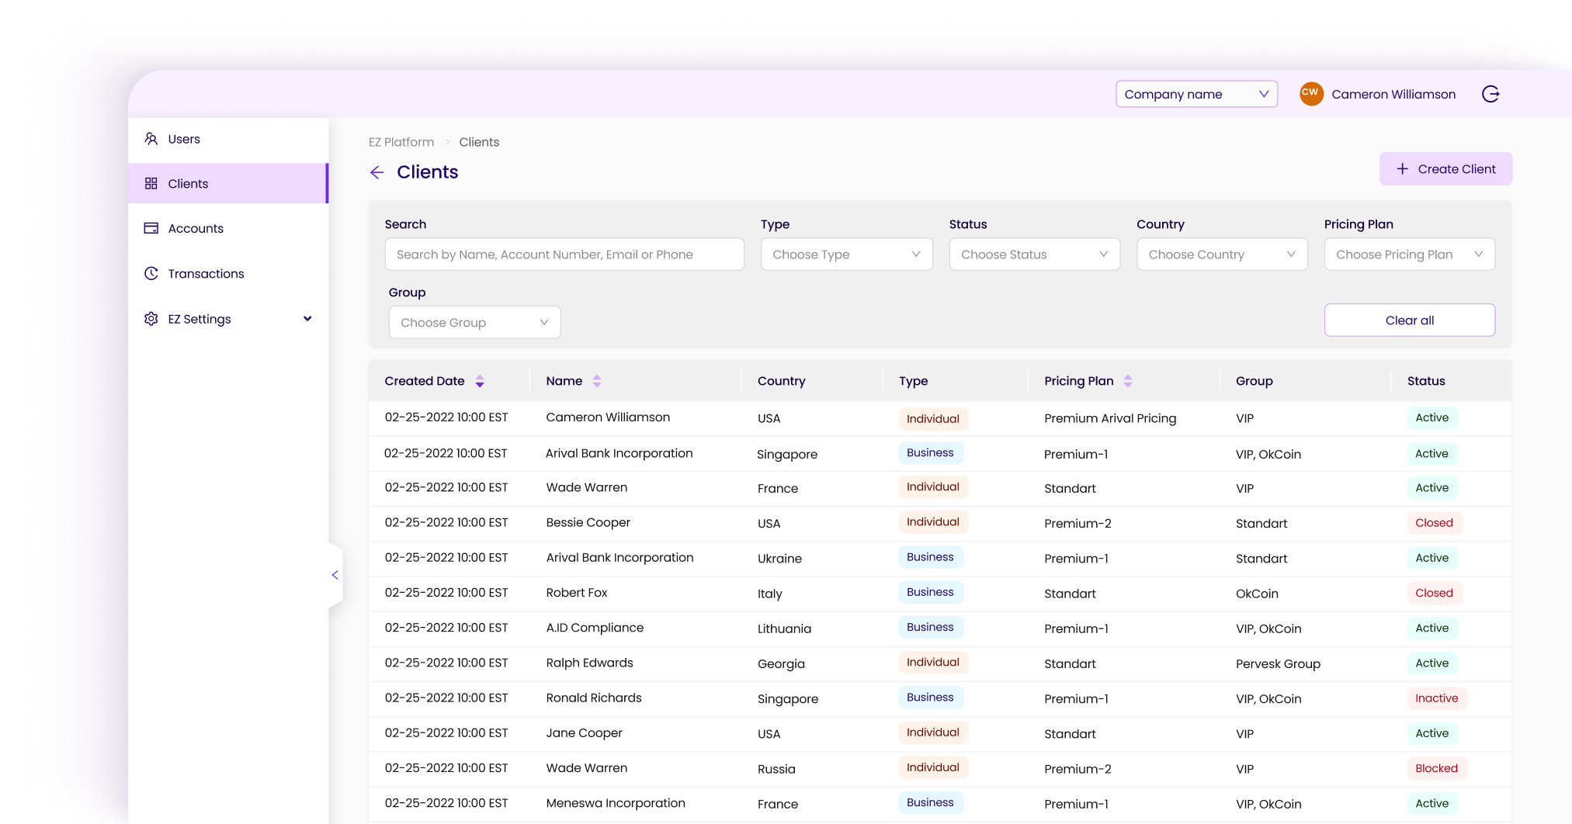Click the Type column header
The width and height of the screenshot is (1572, 824).
click(x=913, y=381)
